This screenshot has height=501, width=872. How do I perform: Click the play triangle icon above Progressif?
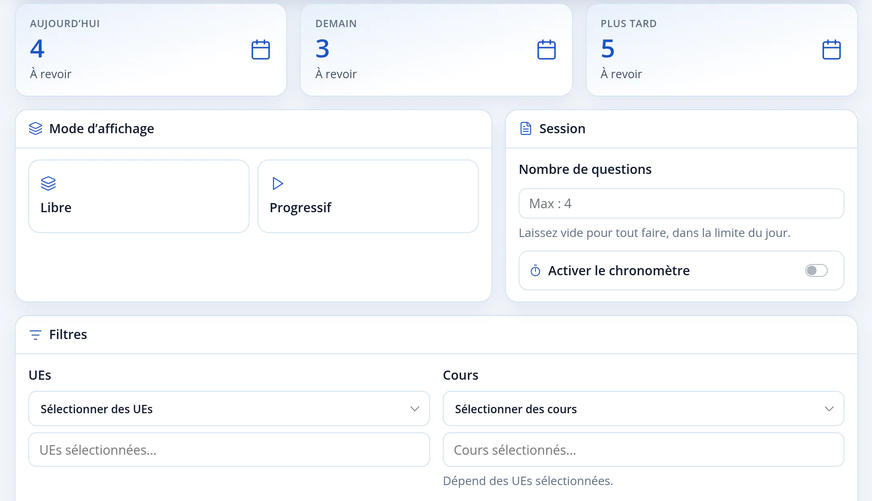[277, 183]
